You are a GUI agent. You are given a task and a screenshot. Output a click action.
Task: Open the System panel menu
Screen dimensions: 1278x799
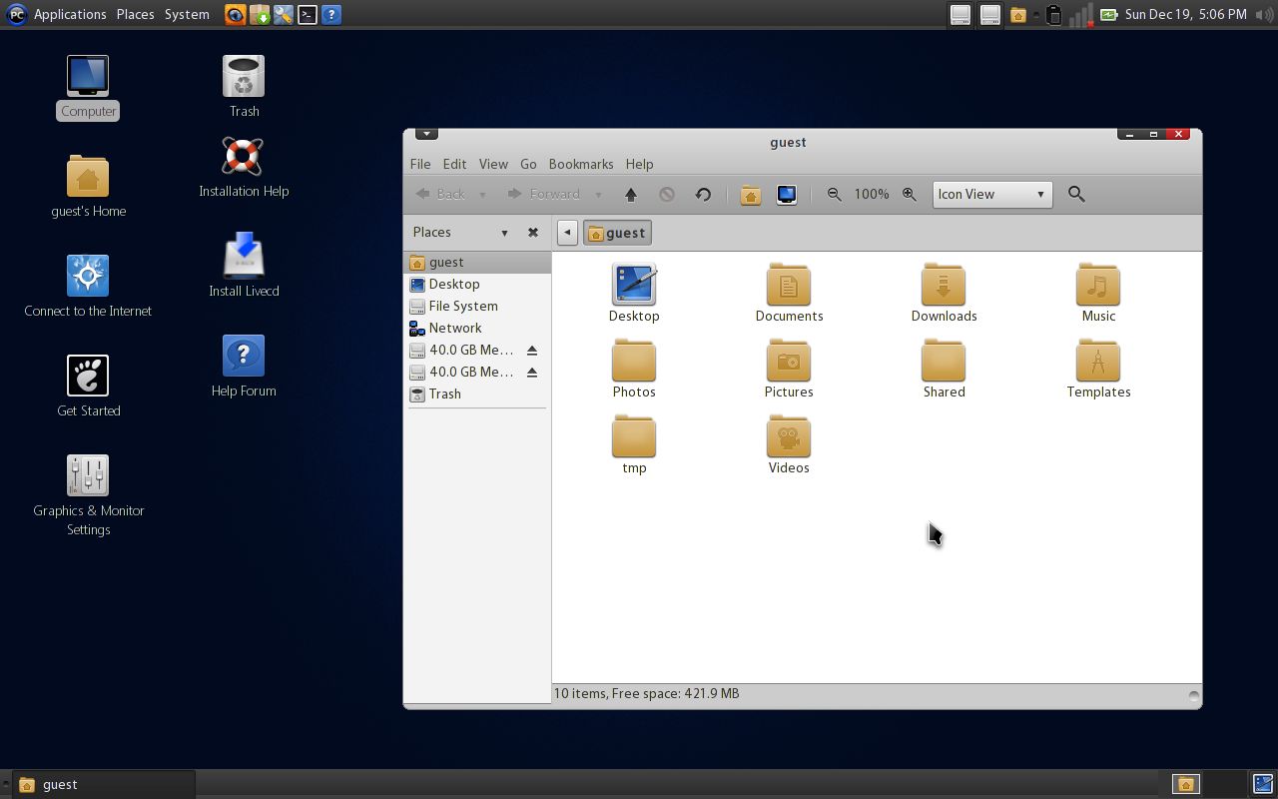187,14
